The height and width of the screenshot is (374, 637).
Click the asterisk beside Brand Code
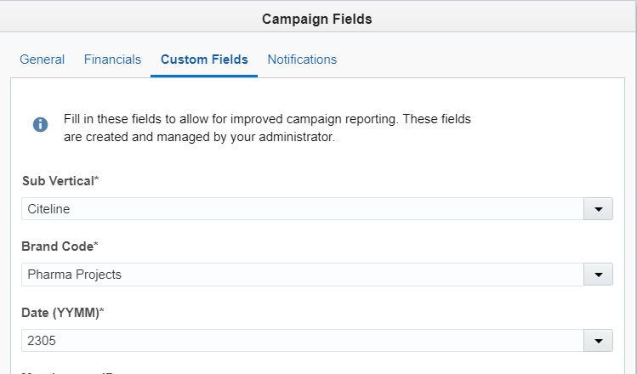95,246
